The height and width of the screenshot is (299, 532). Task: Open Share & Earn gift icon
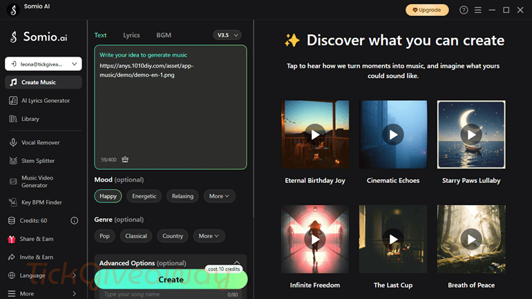click(x=12, y=239)
